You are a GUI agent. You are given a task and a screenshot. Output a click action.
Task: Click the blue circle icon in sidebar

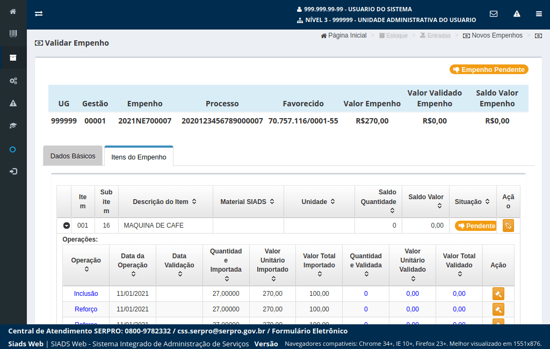click(13, 150)
